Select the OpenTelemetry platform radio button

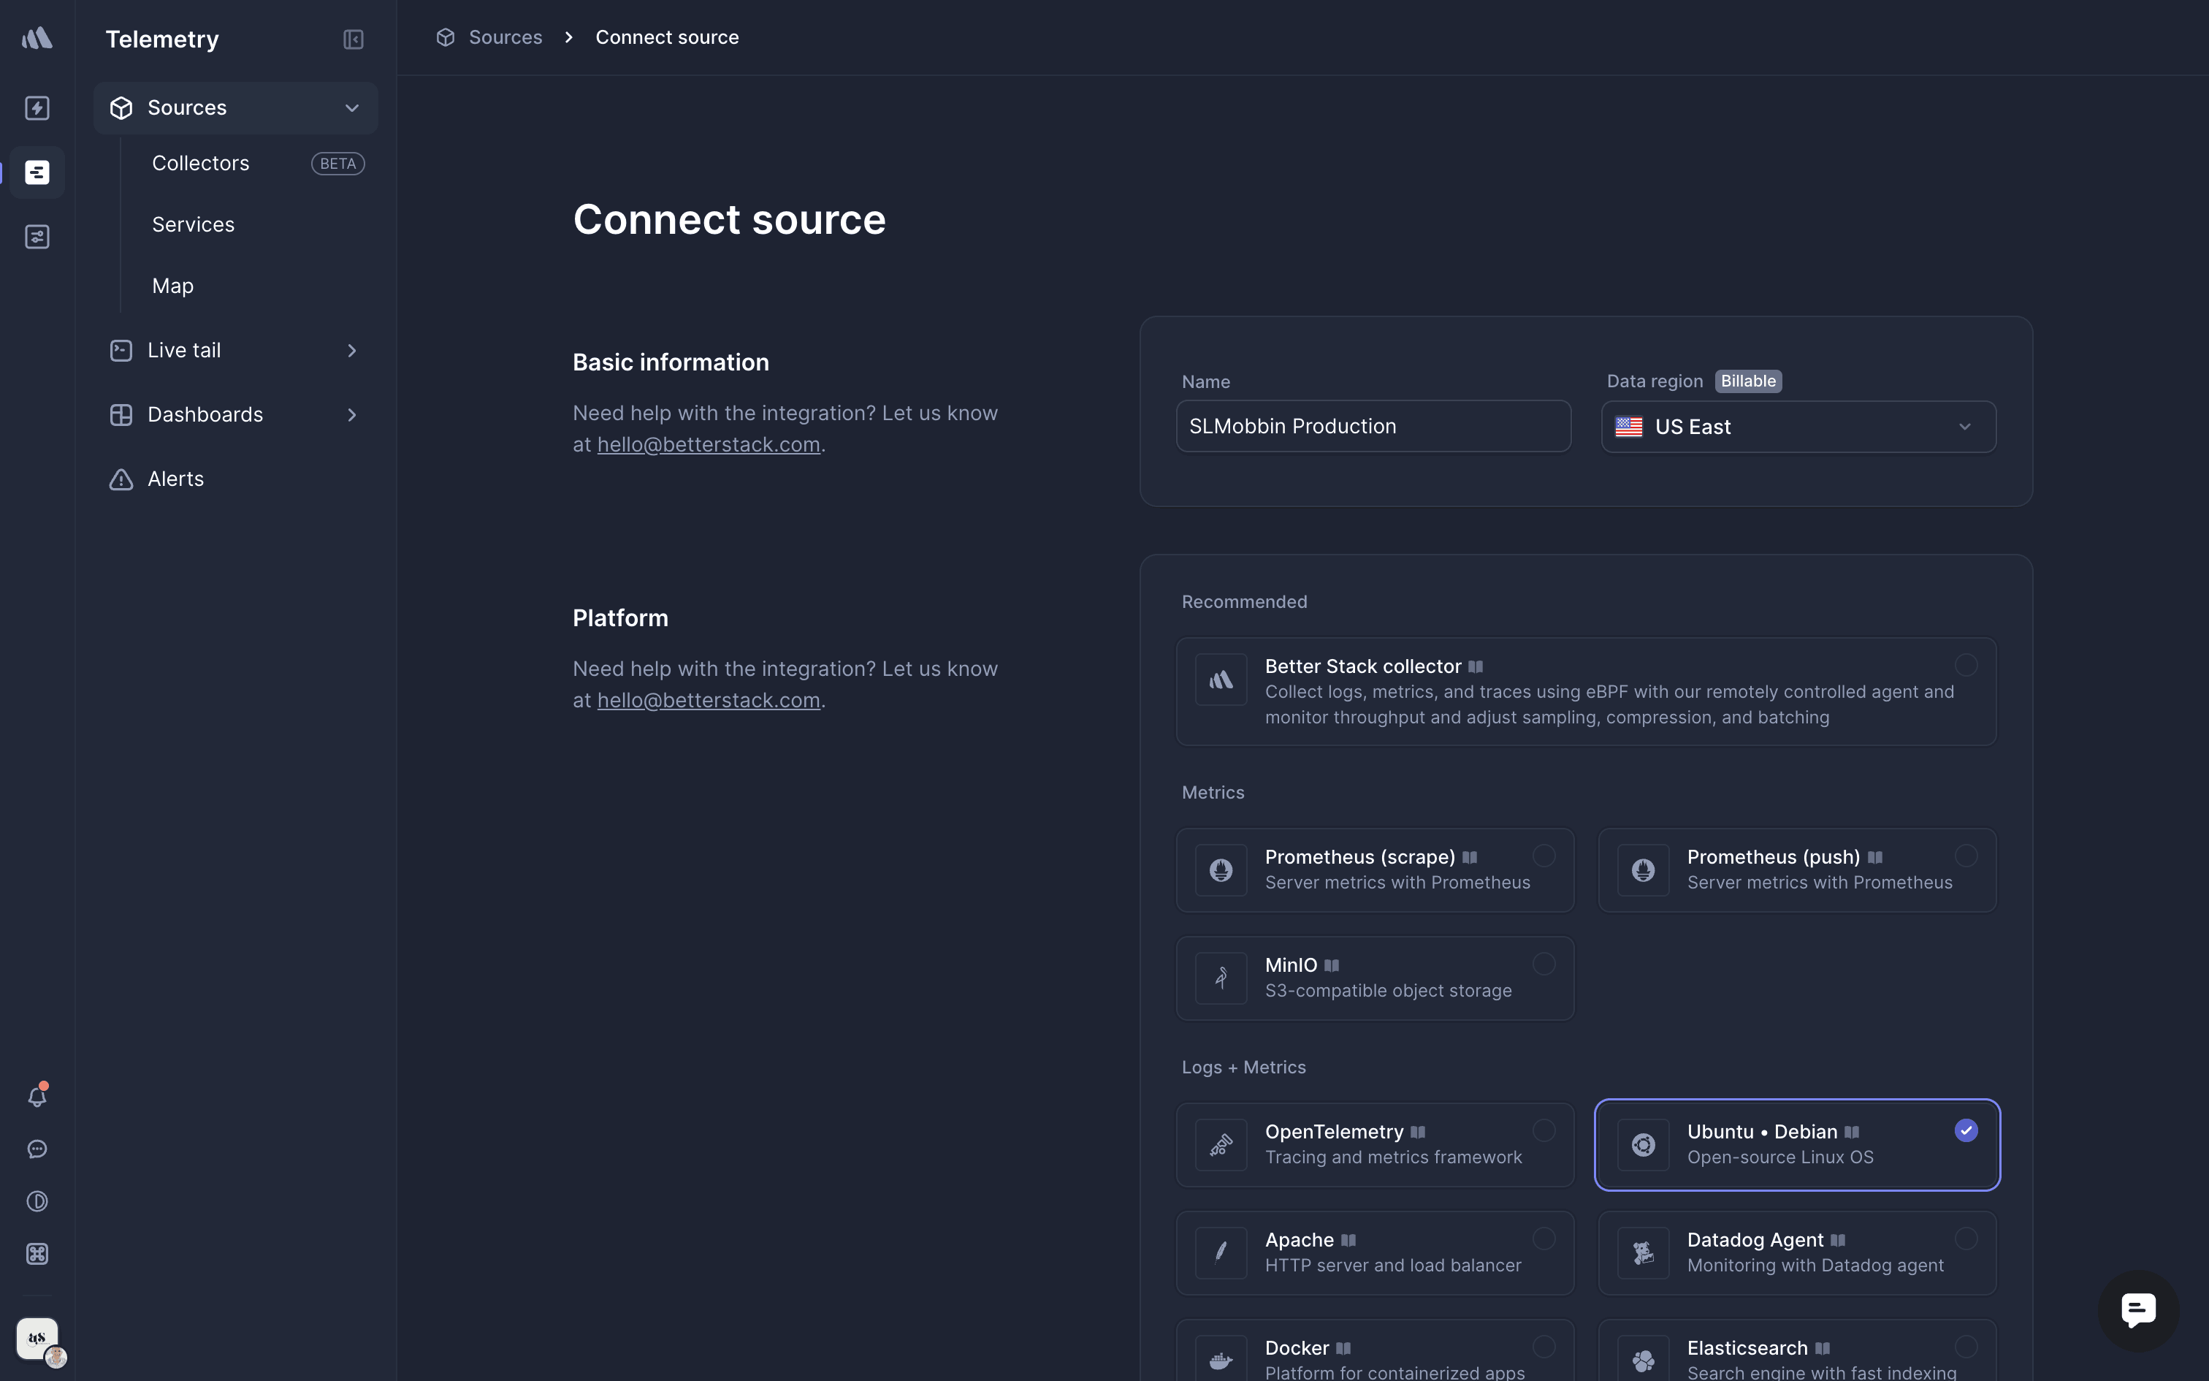tap(1544, 1130)
